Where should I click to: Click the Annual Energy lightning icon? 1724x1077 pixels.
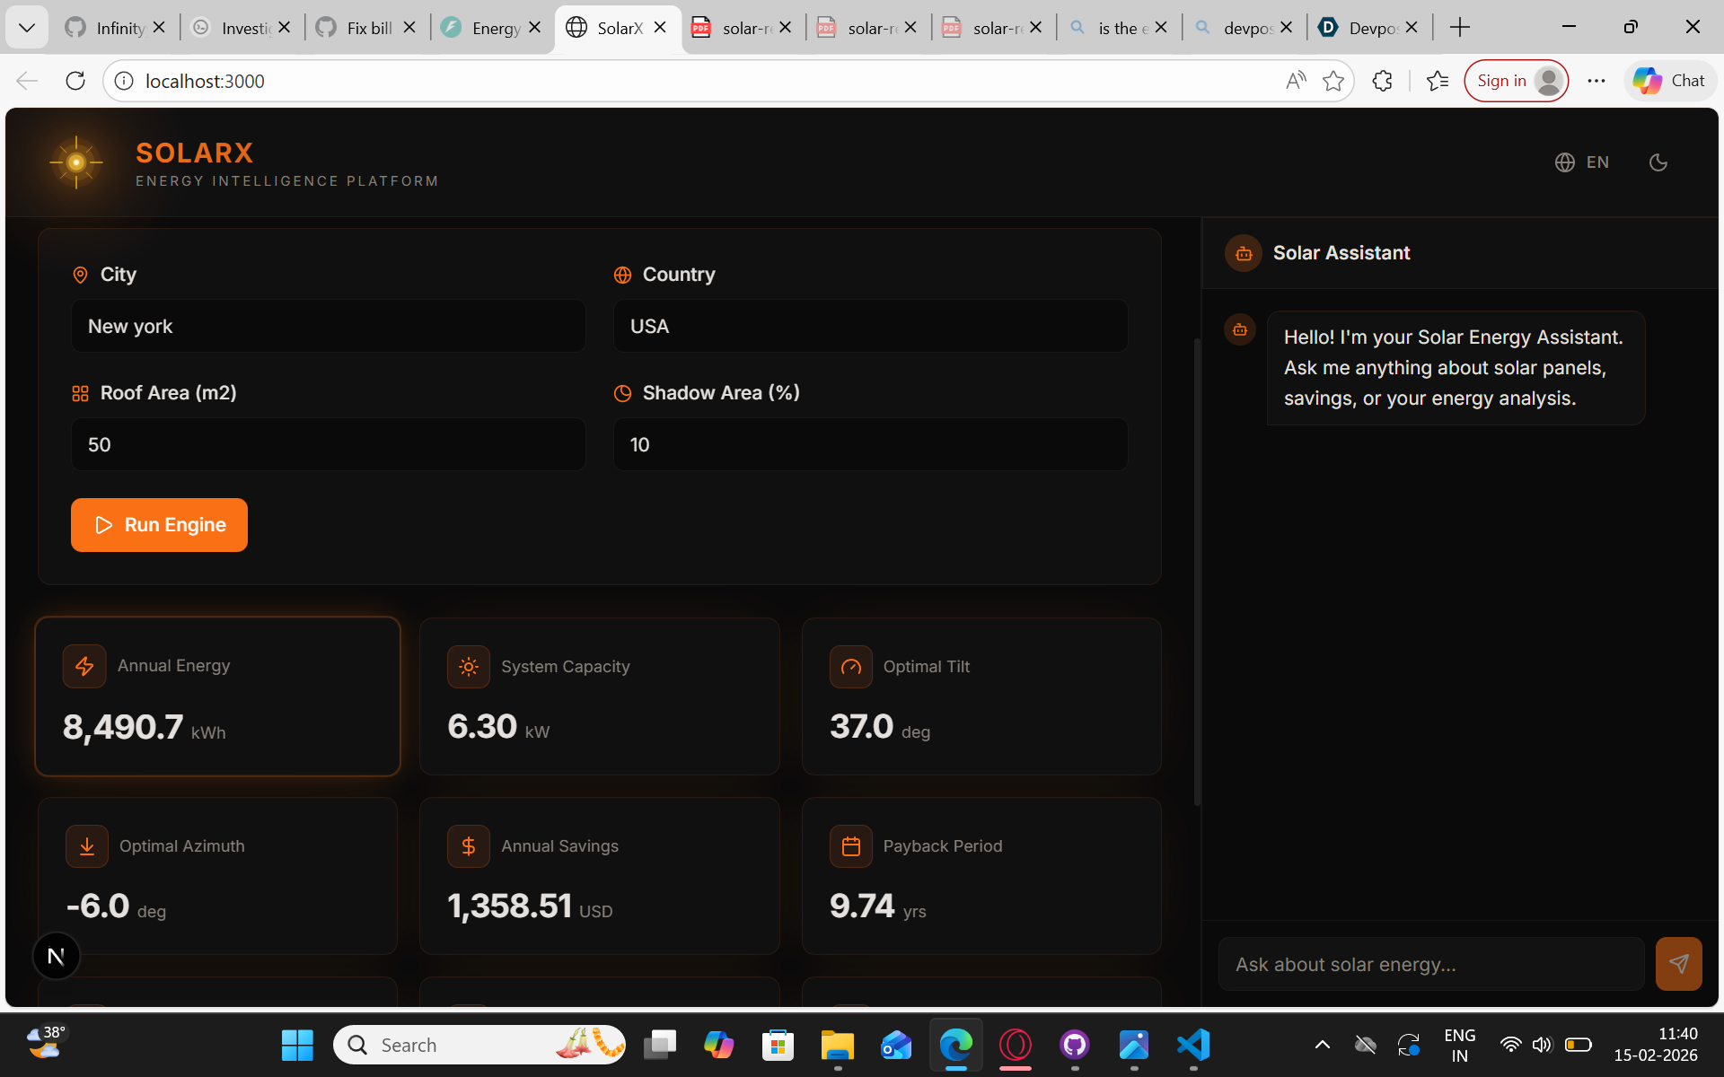pyautogui.click(x=84, y=666)
